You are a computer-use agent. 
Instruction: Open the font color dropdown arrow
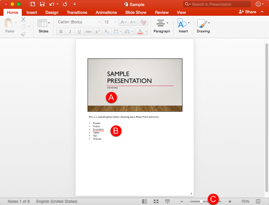click(146, 31)
